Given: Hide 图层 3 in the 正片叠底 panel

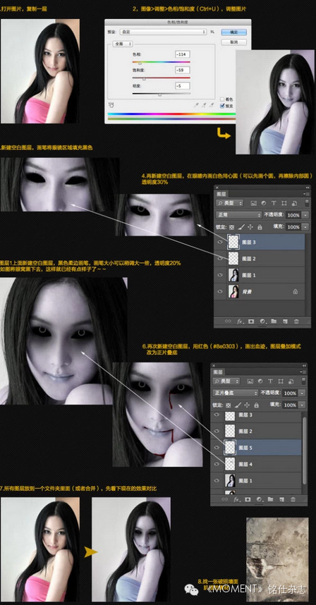Looking at the screenshot, I should pyautogui.click(x=217, y=415).
